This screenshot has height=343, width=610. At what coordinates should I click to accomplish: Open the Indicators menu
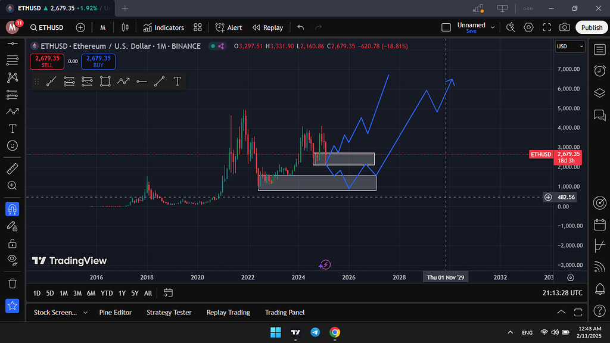click(163, 27)
